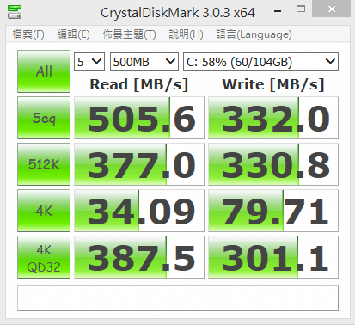Select the 4K QD32 write value 301.1
355x325 pixels.
[273, 257]
